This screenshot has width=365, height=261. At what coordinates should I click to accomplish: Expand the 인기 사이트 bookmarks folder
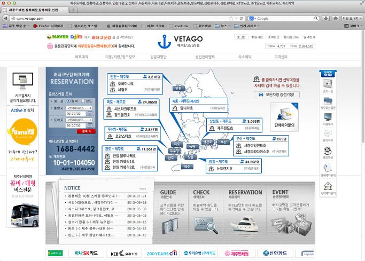(x=247, y=26)
